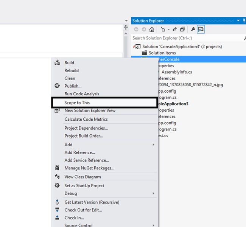246x227 pixels.
Task: Select the Solution Items folder
Action: click(162, 53)
